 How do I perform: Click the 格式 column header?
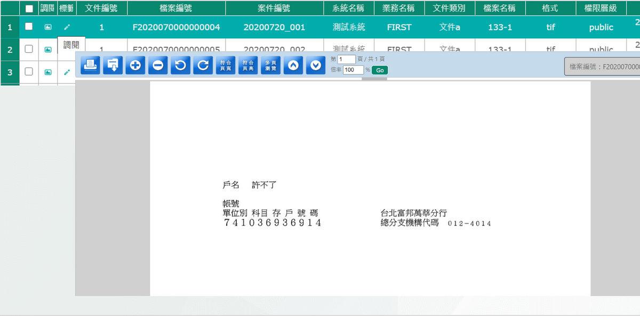[x=550, y=9]
